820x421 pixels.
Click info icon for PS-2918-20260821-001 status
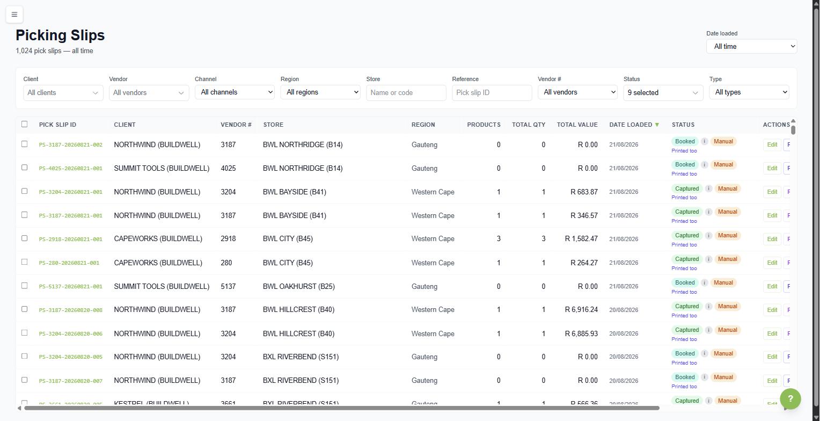click(x=708, y=236)
